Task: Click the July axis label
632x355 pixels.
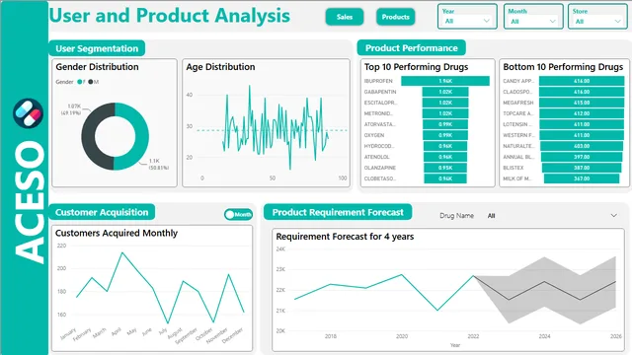Action: click(x=163, y=331)
